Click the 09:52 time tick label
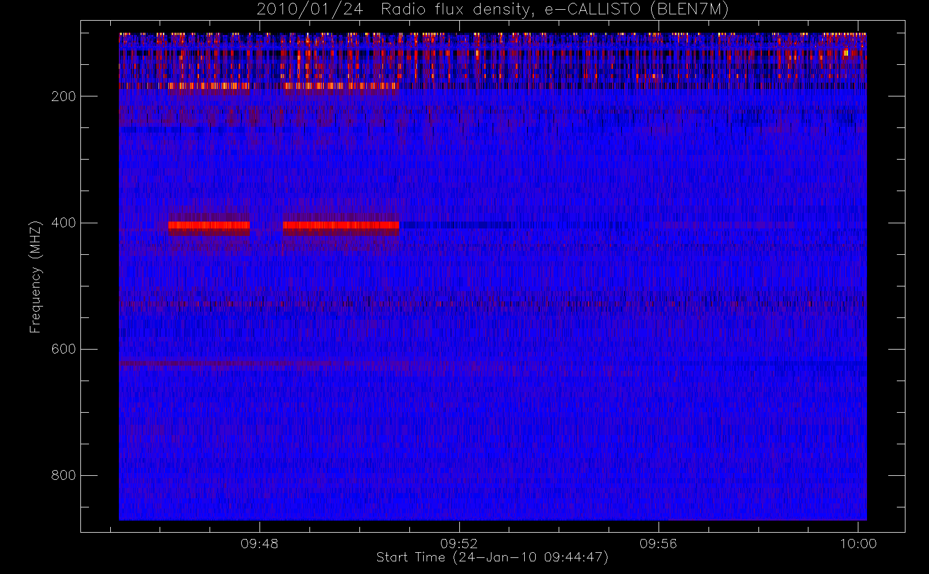This screenshot has height=574, width=929. coord(459,544)
